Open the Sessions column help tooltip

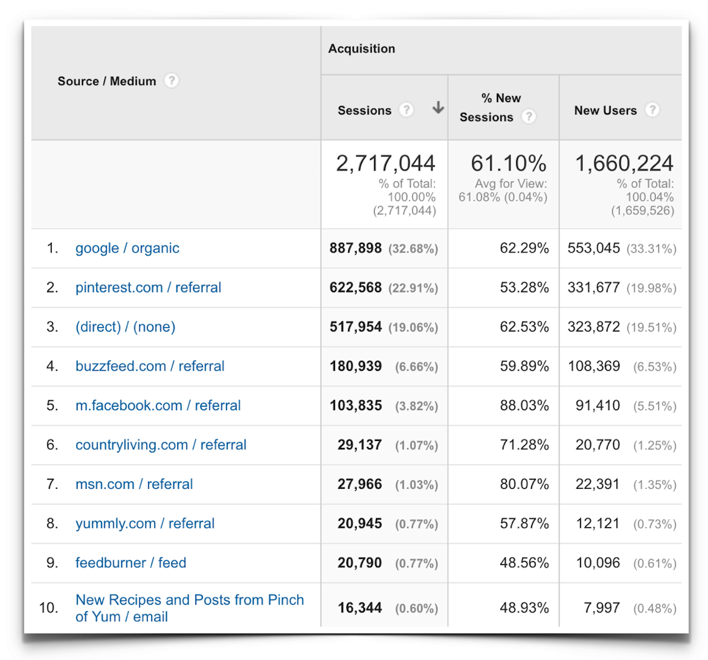(407, 110)
